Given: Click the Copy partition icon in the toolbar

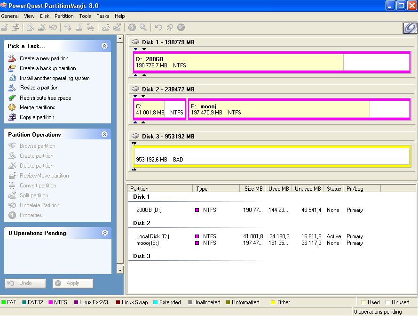Looking at the screenshot, I should pos(16,27).
